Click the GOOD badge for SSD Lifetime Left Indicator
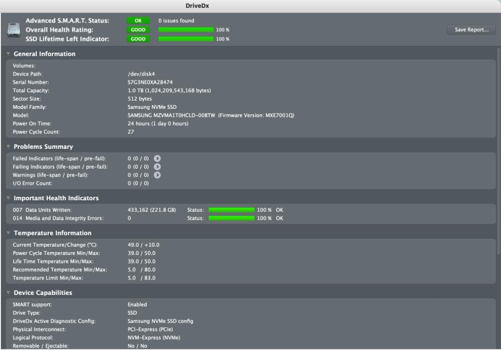 click(138, 39)
